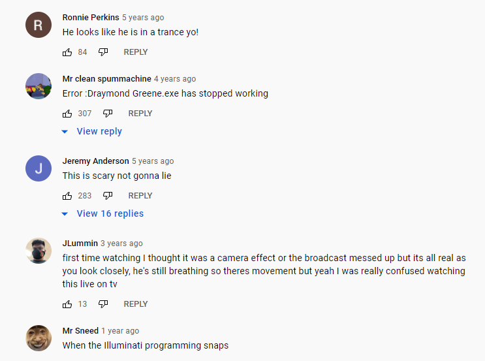The height and width of the screenshot is (361, 485).
Task: Open Mr clean spummachine's profile picture
Action: (38, 87)
